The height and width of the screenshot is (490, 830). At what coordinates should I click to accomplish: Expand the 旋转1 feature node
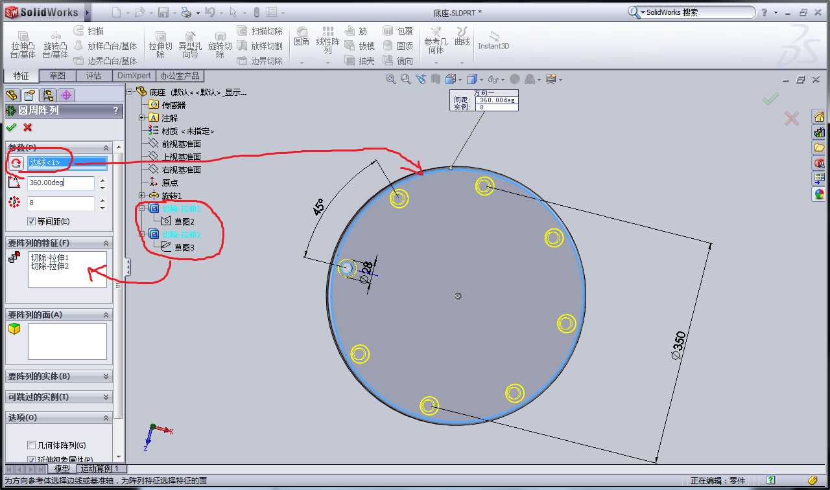pos(142,195)
